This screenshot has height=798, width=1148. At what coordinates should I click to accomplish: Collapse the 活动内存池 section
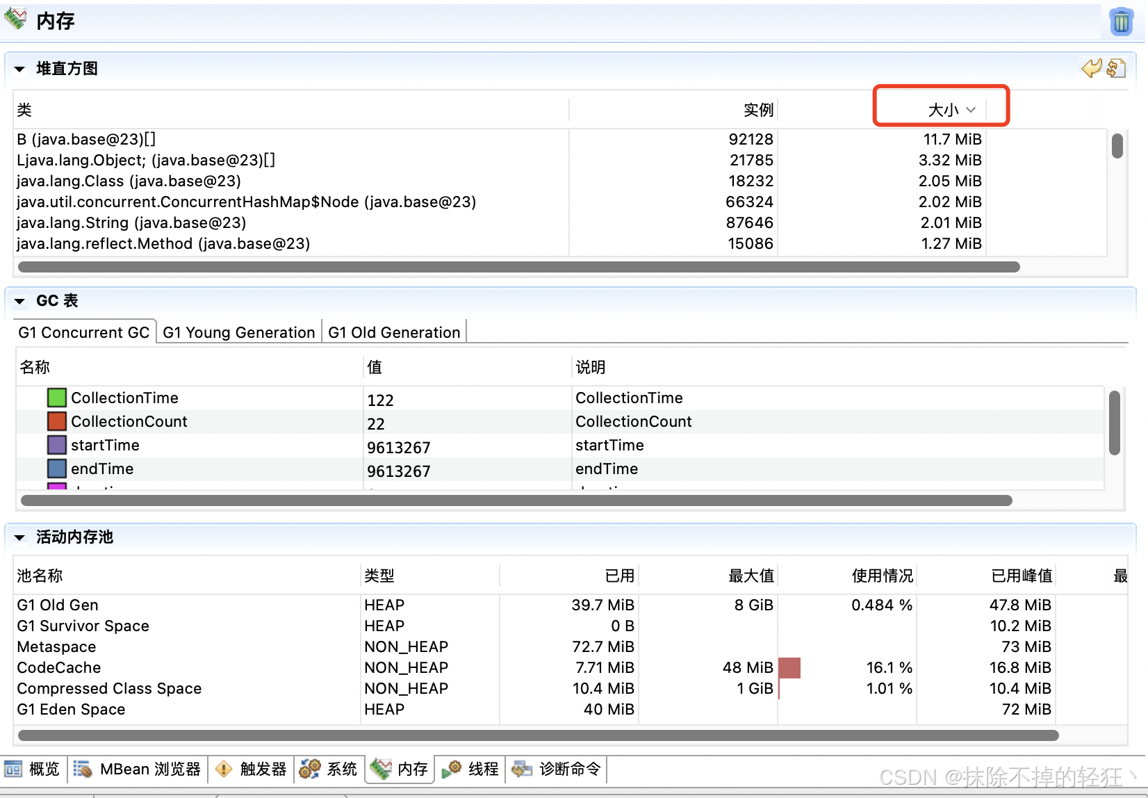[19, 537]
